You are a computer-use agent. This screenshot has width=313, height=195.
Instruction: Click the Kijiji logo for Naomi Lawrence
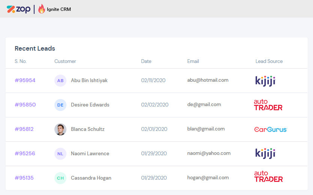tap(265, 153)
